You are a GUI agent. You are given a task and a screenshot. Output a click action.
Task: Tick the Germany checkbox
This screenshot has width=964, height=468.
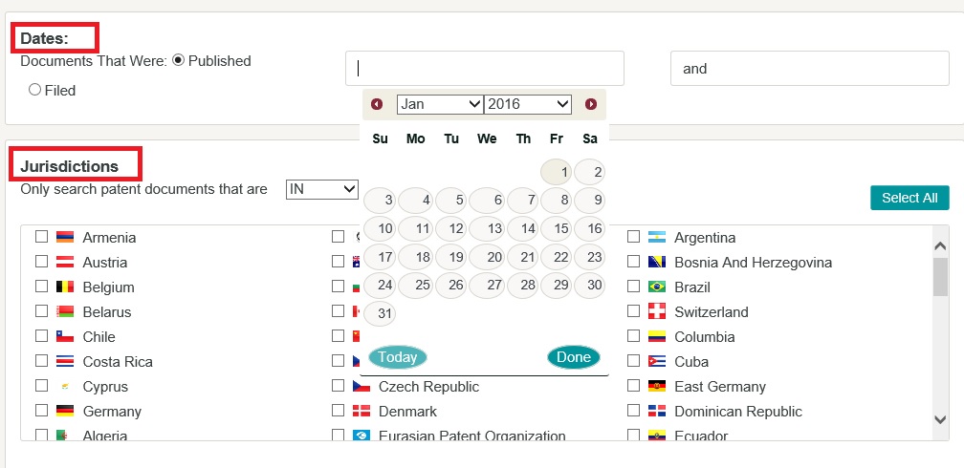(x=42, y=411)
